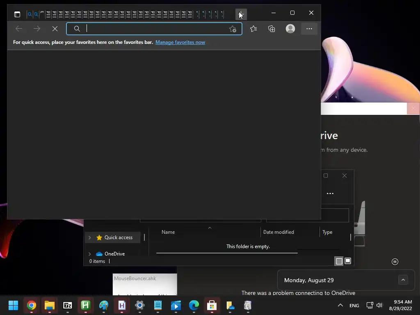Open the Paint app on taskbar
The image size is (420, 315).
[x=104, y=305]
